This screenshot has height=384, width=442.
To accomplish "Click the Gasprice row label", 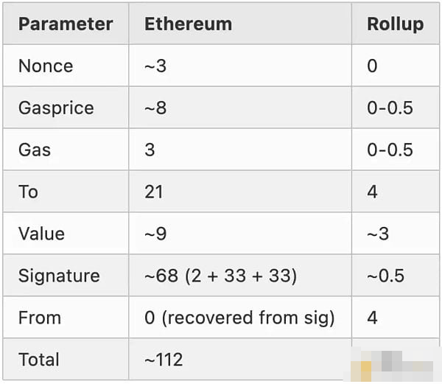I will (x=56, y=108).
